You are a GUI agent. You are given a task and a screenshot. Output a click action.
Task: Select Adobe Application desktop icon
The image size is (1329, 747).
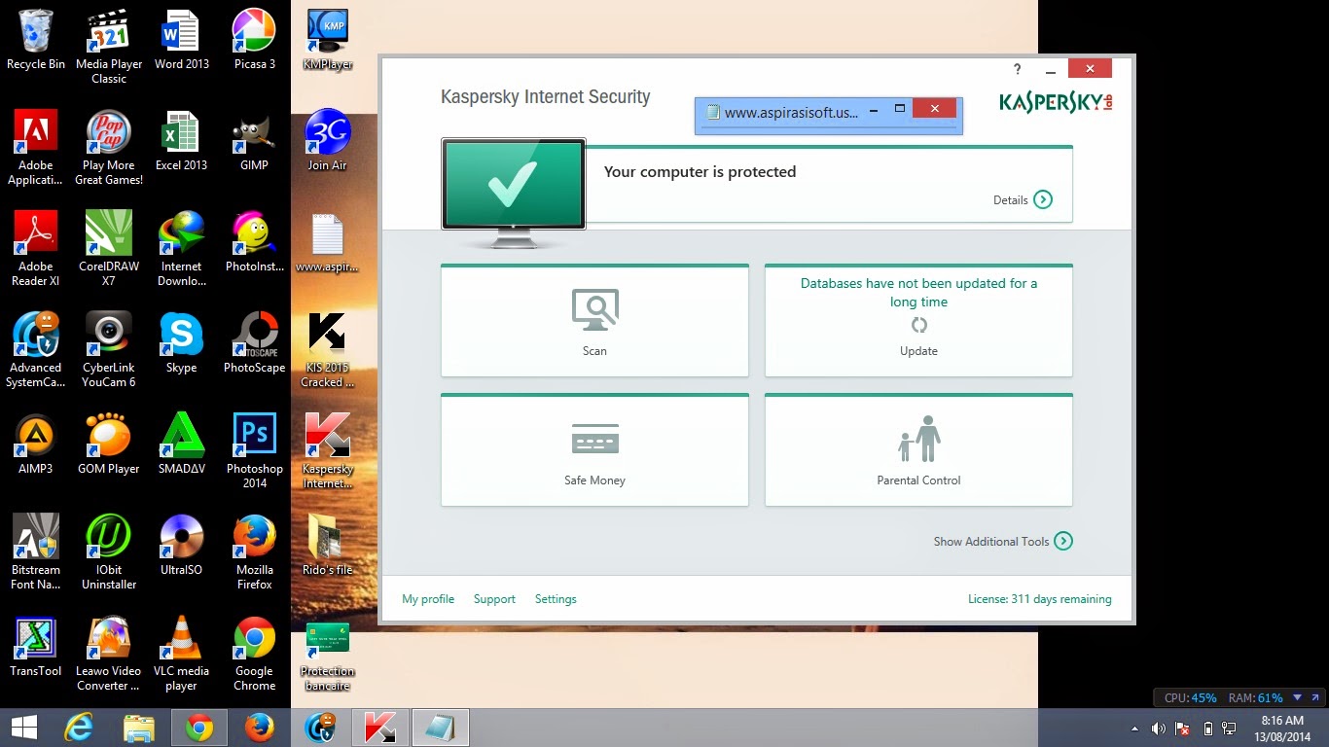(36, 147)
